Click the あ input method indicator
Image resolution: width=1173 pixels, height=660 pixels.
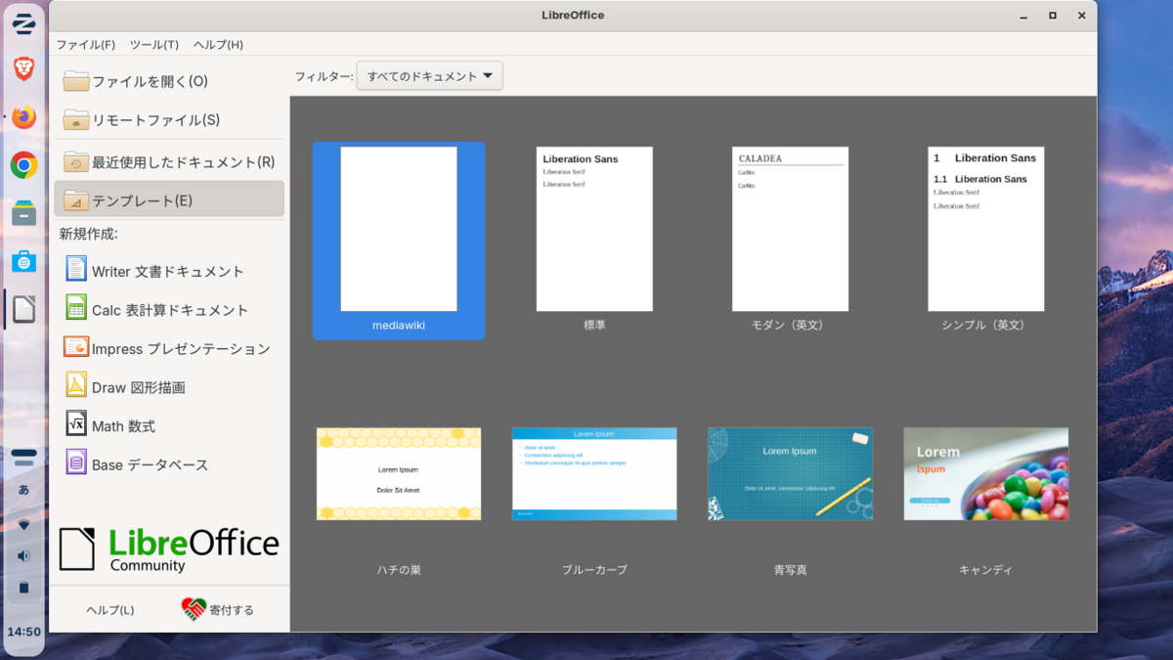(24, 490)
